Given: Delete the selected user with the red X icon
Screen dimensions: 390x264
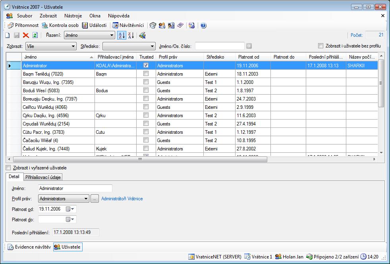Looking at the screenshot, I should click(x=26, y=36).
